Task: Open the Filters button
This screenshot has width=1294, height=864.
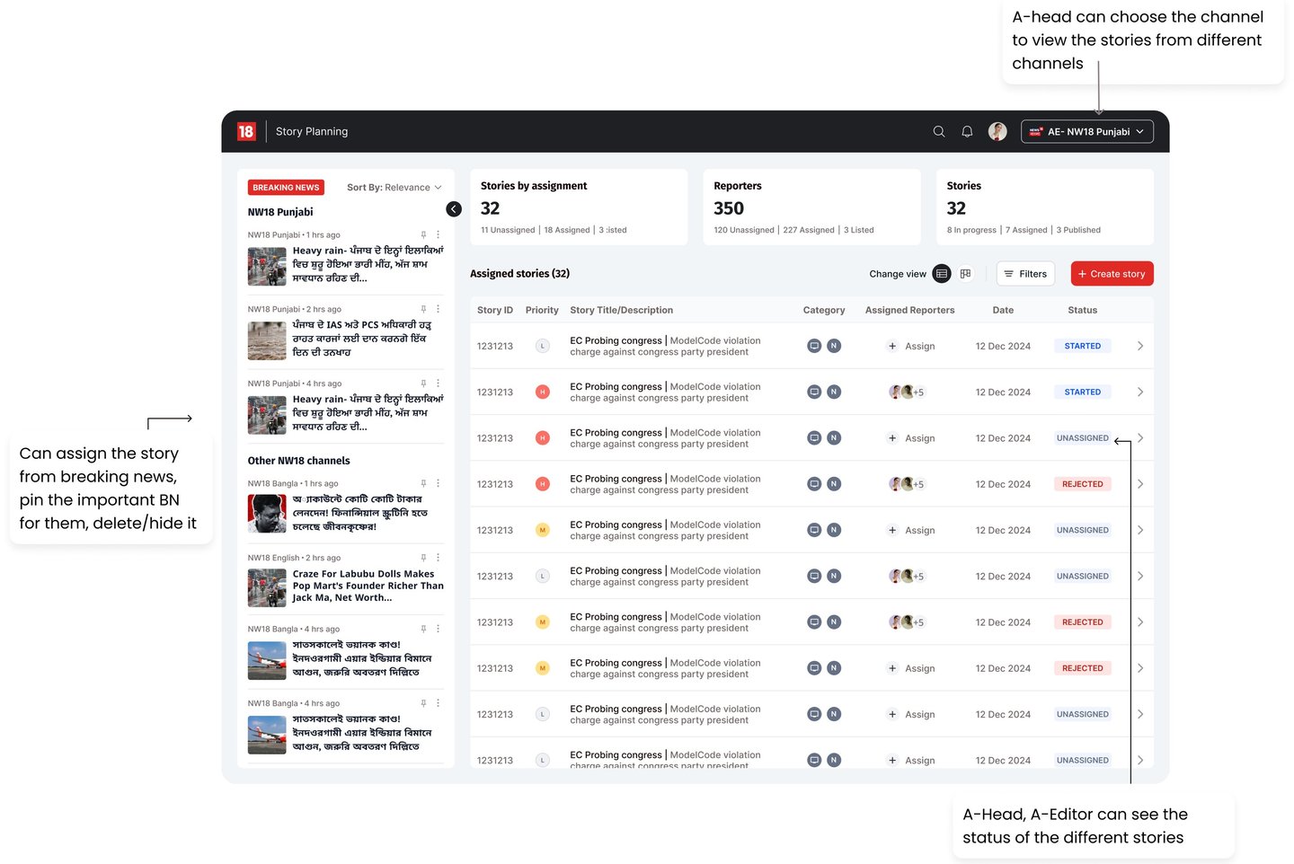Action: [1025, 274]
